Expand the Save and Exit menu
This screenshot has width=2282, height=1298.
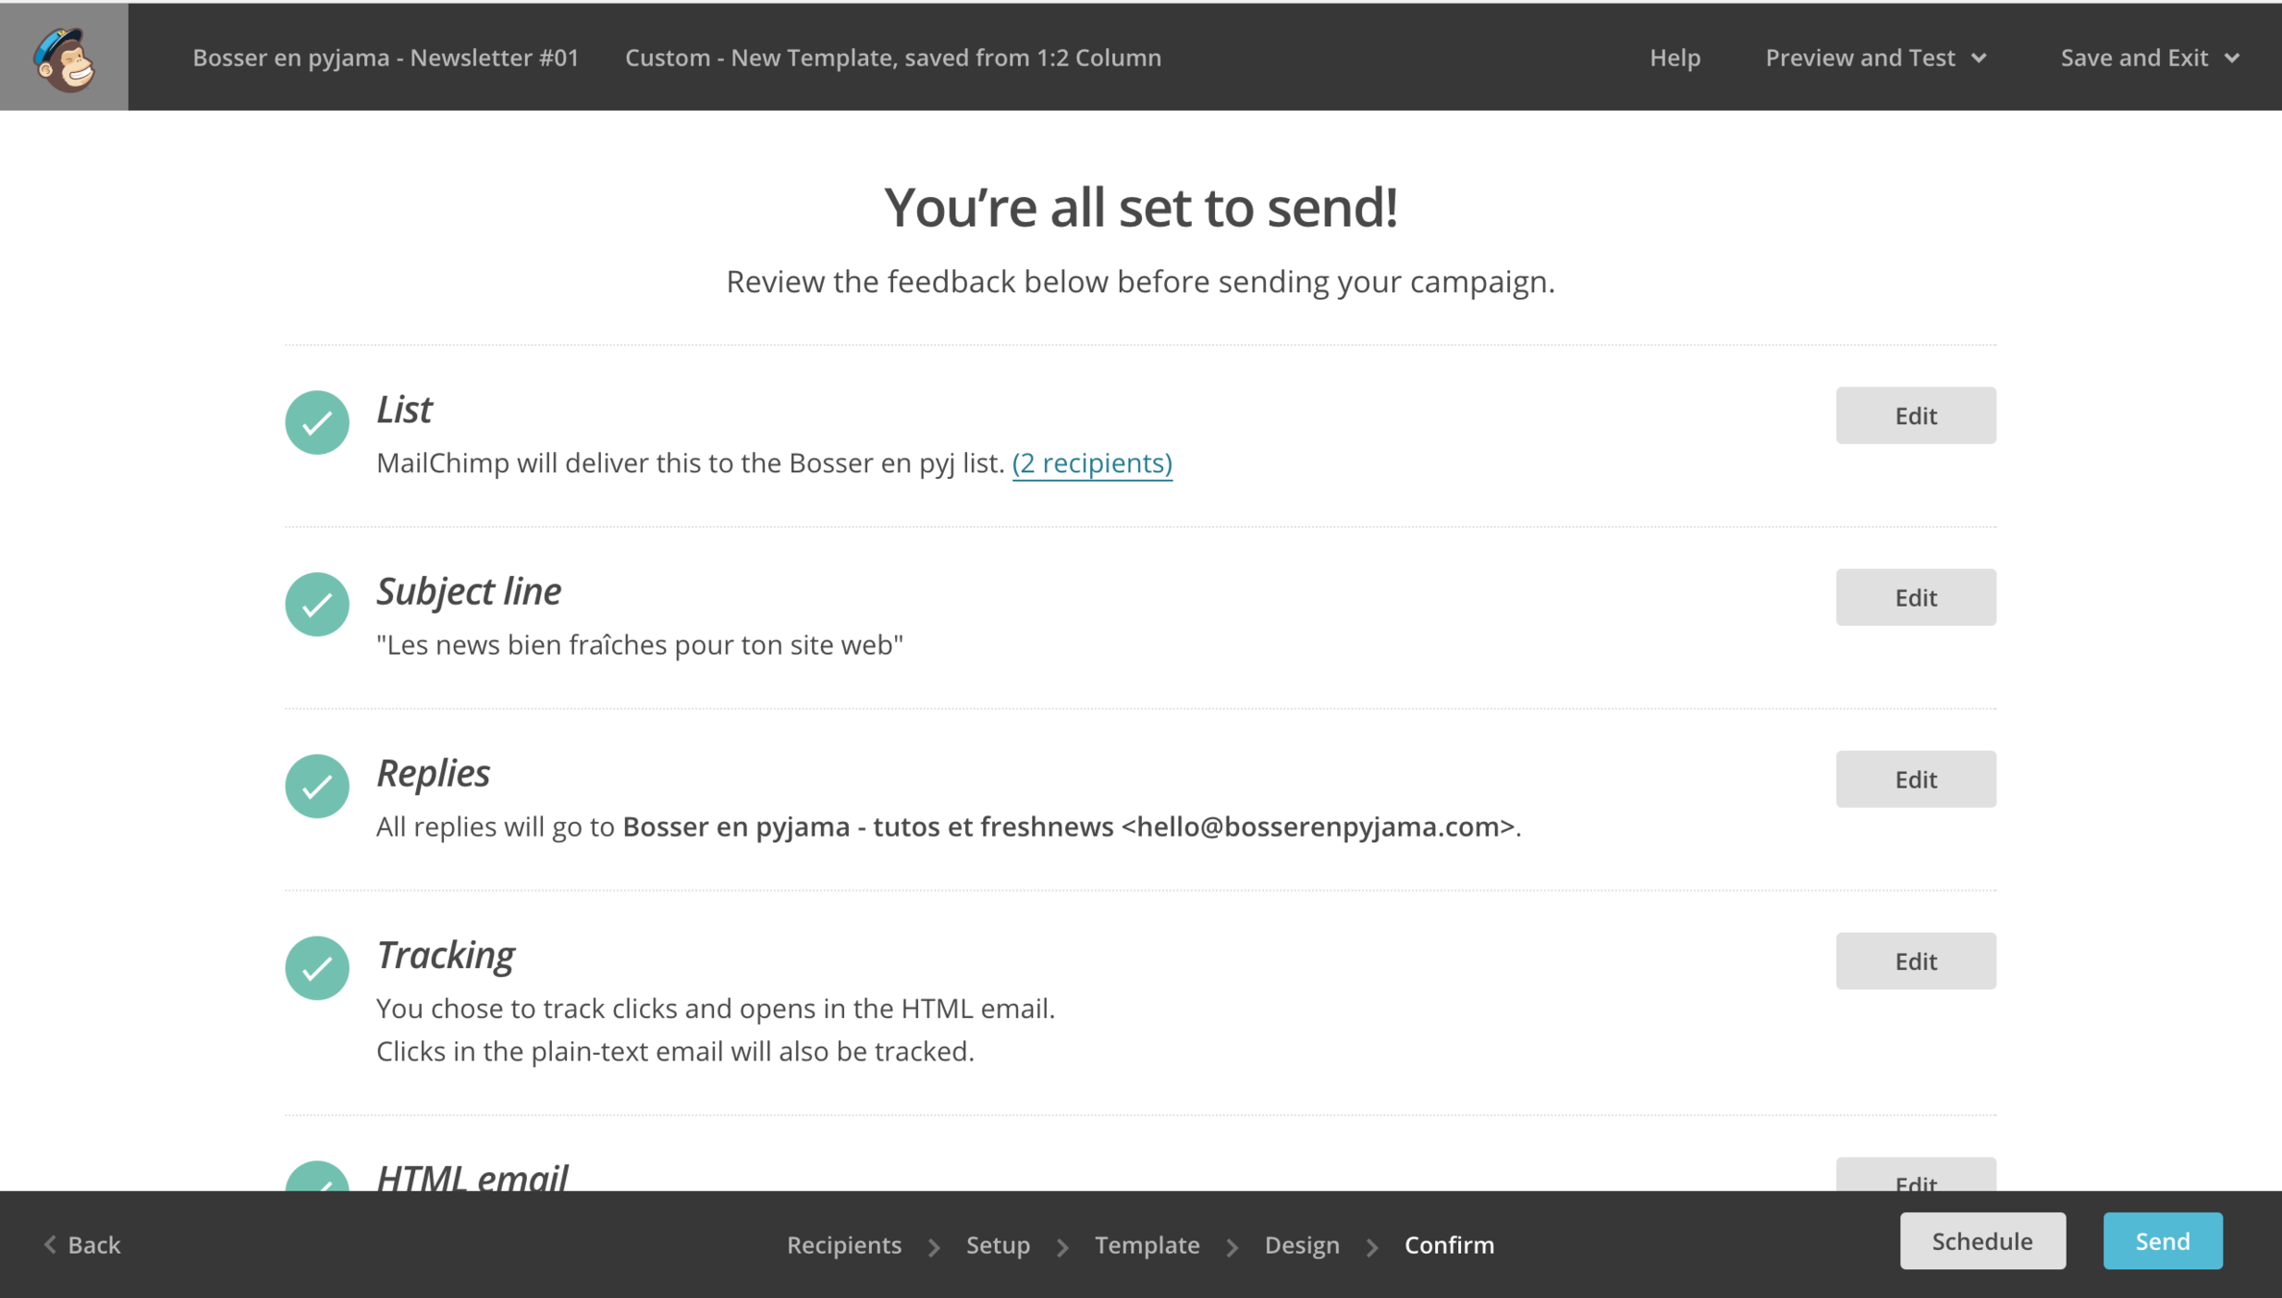[x=2149, y=58]
